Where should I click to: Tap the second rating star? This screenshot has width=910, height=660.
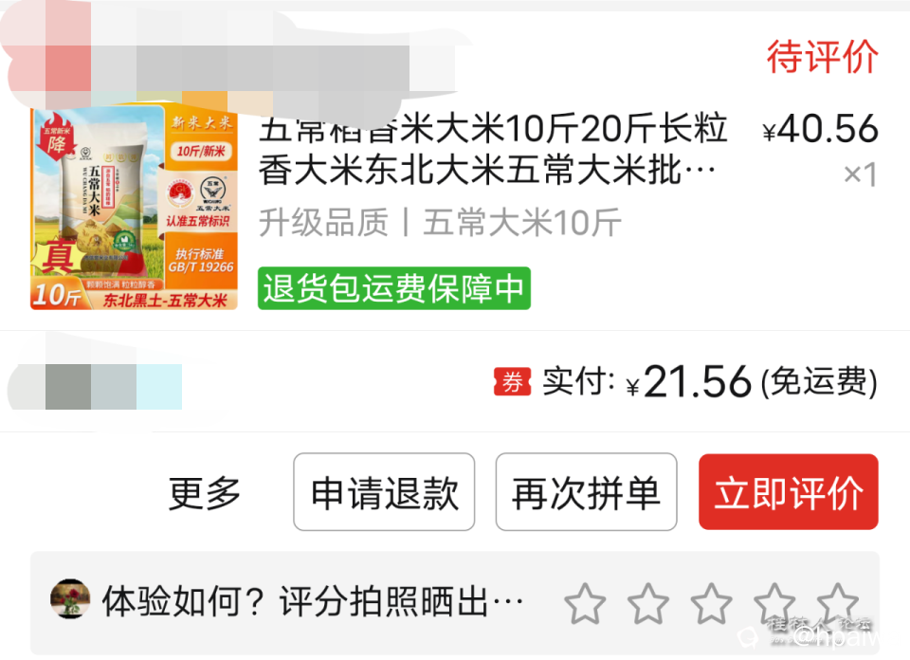pos(648,603)
